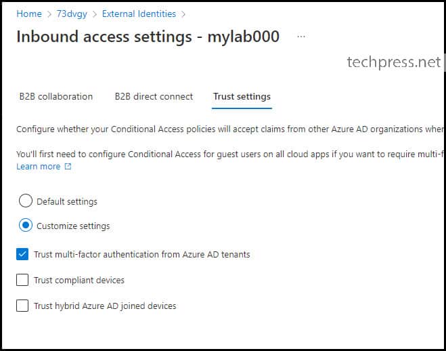Click the chevron after Home breadcrumb

(x=49, y=14)
